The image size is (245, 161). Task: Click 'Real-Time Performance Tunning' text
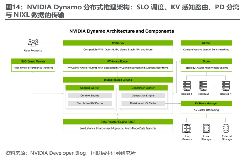pyautogui.click(x=33, y=68)
